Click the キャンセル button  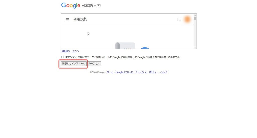(94, 64)
